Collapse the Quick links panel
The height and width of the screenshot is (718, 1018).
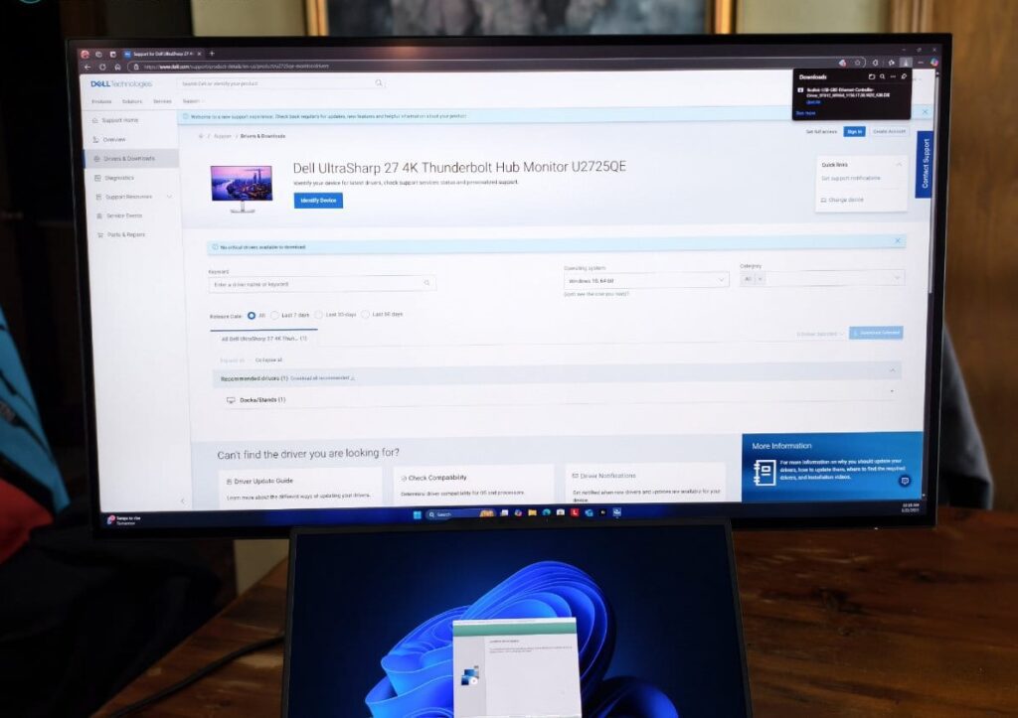tap(899, 164)
